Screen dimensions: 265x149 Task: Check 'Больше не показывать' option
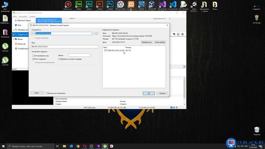[x=47, y=93]
